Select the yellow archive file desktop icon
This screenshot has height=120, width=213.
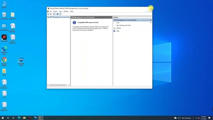pos(4,72)
